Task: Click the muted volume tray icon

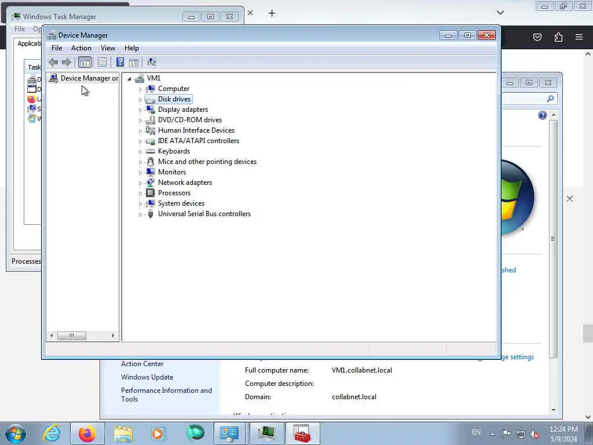Action: 535,434
